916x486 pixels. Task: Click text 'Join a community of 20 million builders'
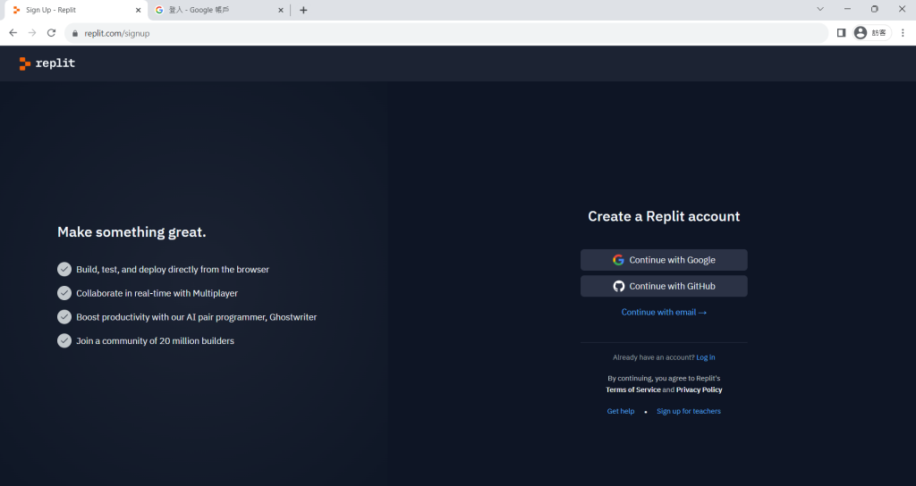point(155,340)
